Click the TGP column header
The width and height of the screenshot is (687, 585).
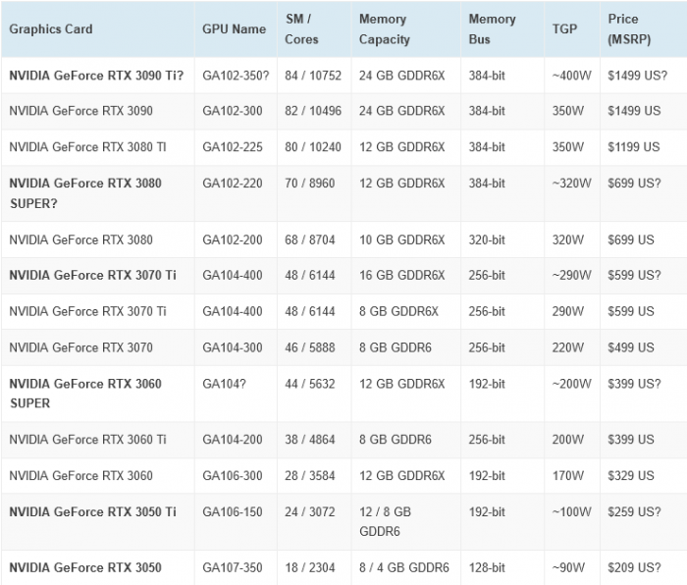(564, 29)
